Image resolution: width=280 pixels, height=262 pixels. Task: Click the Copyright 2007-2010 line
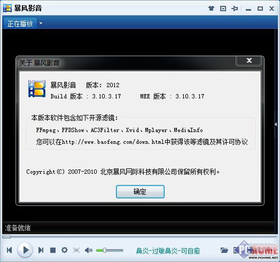coord(123,171)
